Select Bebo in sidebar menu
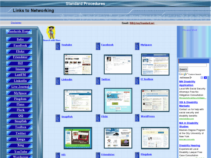The height and width of the screenshot is (158, 211). point(19,39)
